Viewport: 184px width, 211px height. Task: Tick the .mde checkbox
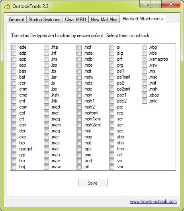point(79,65)
